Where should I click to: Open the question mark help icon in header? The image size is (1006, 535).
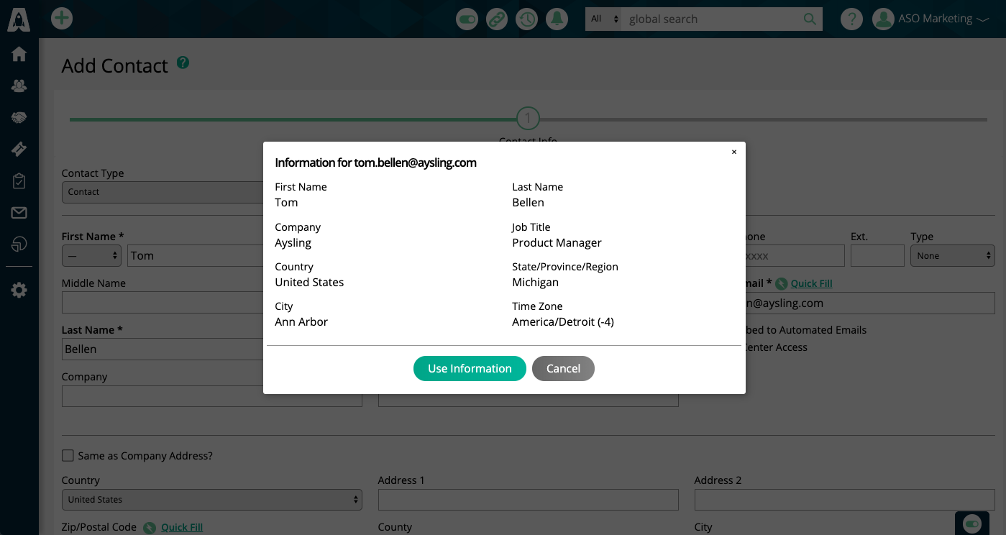click(x=851, y=19)
